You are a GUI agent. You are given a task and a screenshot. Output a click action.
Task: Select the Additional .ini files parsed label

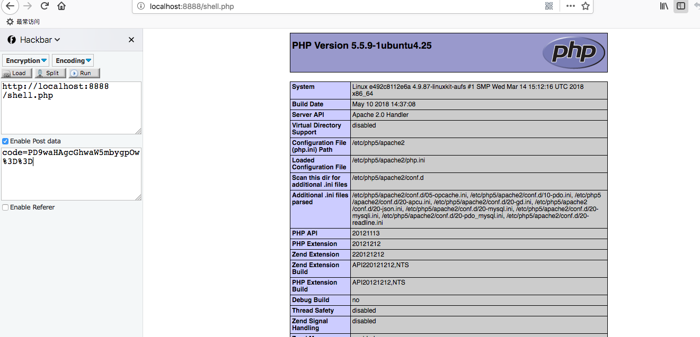[x=320, y=198]
